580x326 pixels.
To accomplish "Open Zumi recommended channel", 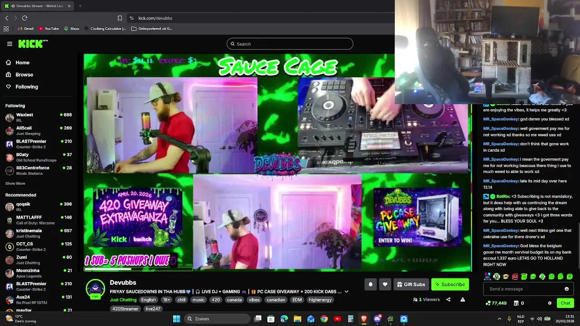I will [39, 259].
